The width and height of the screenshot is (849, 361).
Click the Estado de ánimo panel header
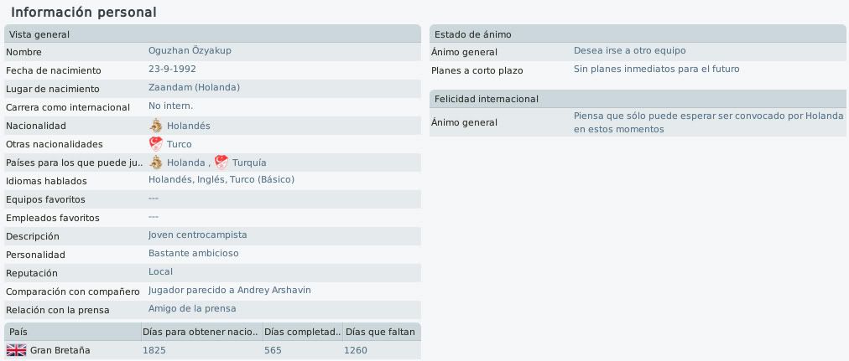[x=638, y=34]
